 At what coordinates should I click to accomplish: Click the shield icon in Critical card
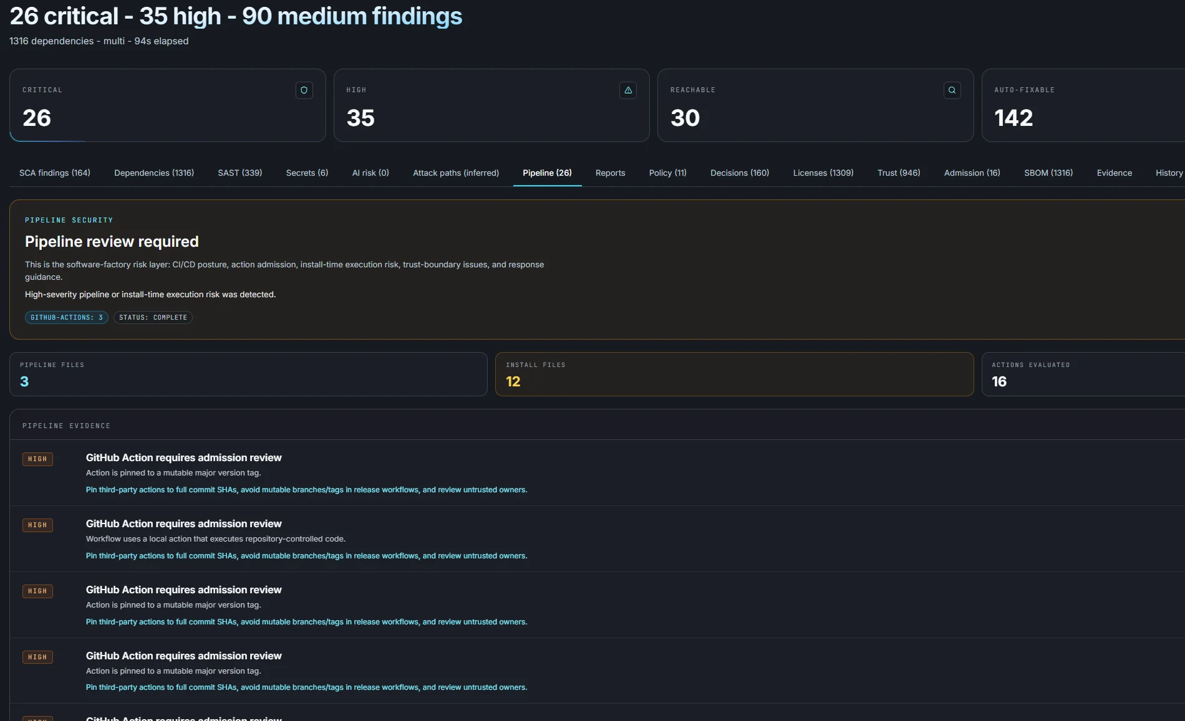click(x=304, y=90)
